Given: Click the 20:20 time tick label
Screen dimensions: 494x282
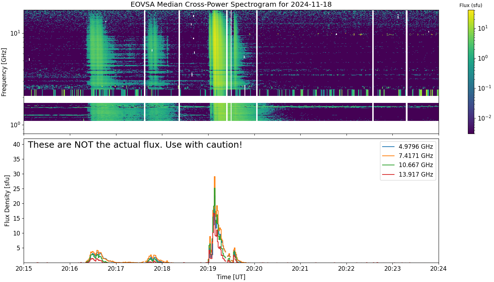Looking at the screenshot, I should (254, 269).
